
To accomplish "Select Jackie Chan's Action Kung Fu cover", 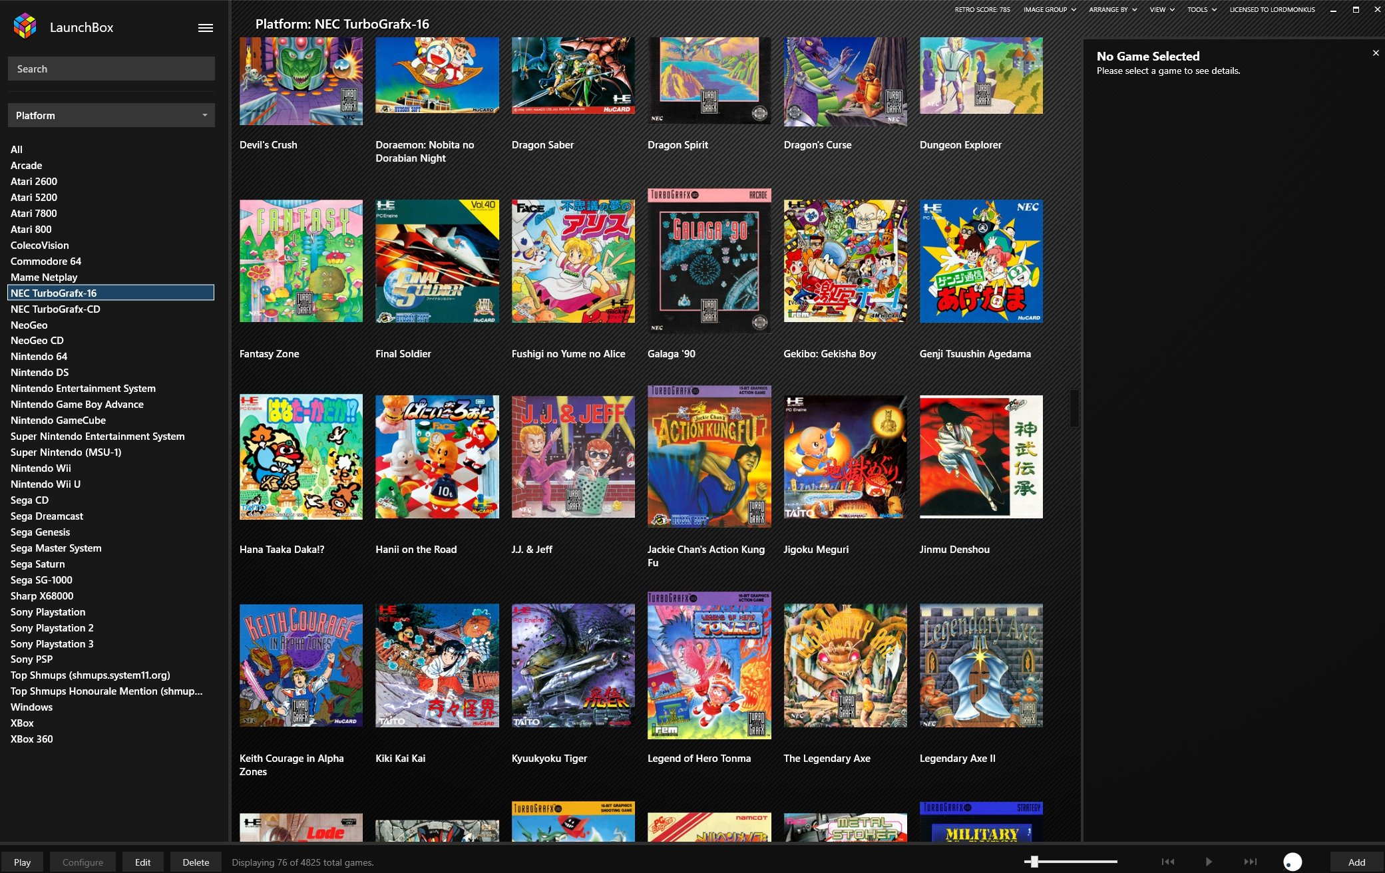I will 709,456.
